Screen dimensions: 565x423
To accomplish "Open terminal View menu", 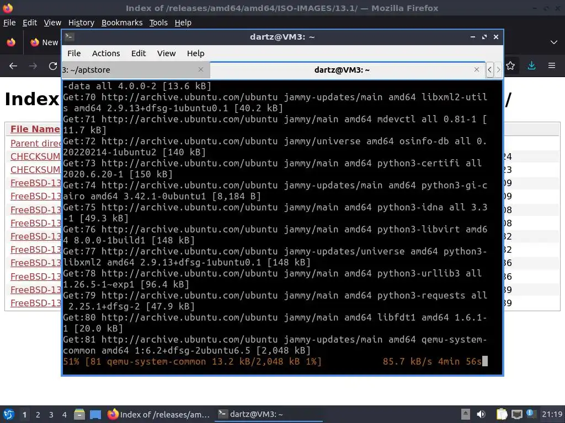I will 166,53.
